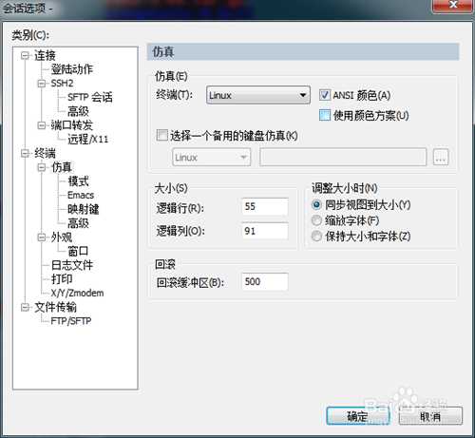Viewport: 475px width, 438px height.
Task: Click the keyboard emulation file path field
Action: (x=343, y=157)
